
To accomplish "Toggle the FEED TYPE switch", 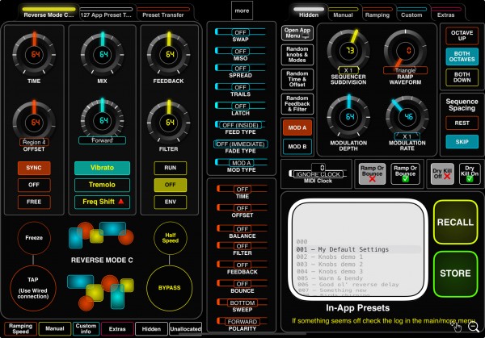I will [x=240, y=125].
